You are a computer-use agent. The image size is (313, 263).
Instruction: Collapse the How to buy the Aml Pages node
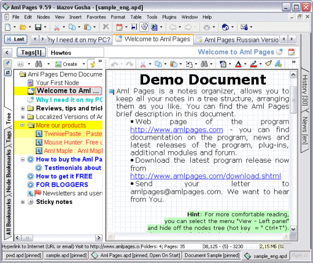coord(23,159)
